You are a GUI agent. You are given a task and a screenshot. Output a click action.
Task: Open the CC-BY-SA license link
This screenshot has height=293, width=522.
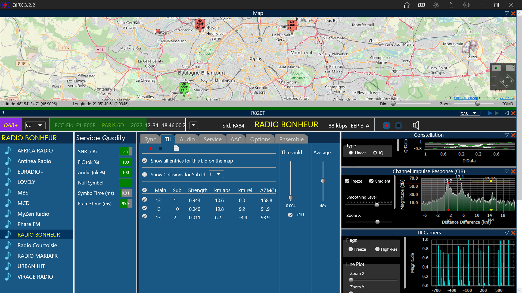coord(507,98)
